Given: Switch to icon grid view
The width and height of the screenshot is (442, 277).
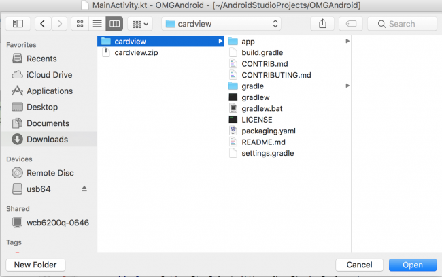Looking at the screenshot, I should click(80, 24).
